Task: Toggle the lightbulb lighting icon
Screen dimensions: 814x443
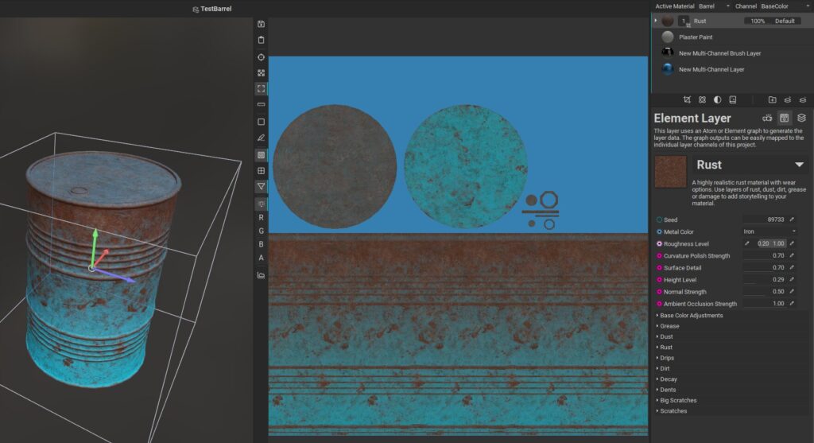Action: (x=261, y=204)
